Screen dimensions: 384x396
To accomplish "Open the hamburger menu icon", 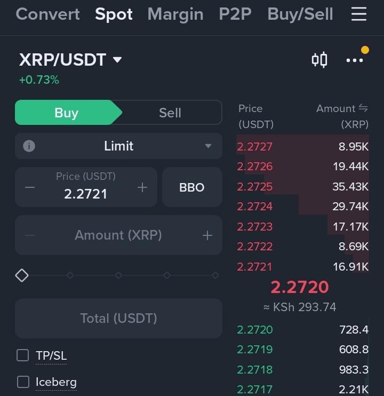I will [x=359, y=14].
